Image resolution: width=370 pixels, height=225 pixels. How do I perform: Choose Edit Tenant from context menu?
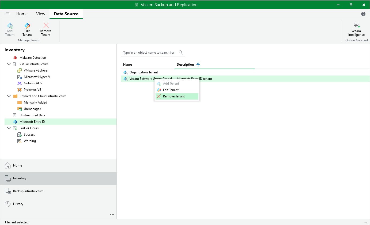177,90
